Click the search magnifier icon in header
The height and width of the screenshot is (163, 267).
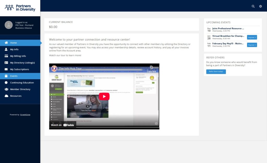[x=253, y=6]
